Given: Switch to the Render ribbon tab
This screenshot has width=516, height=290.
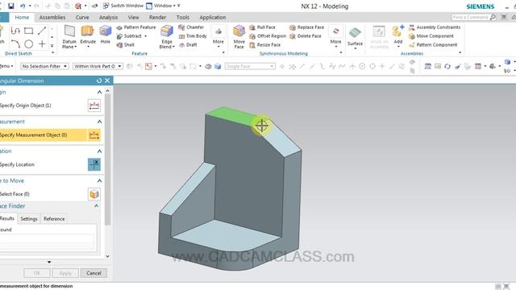Looking at the screenshot, I should 157,17.
